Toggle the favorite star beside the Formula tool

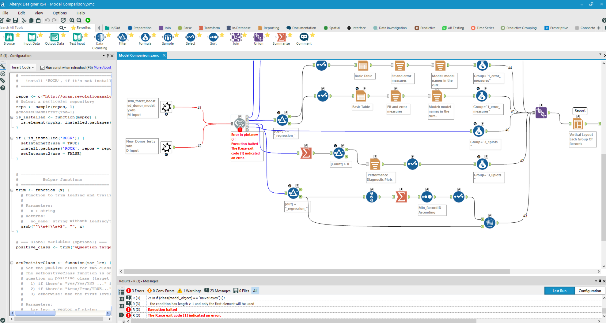154,35
